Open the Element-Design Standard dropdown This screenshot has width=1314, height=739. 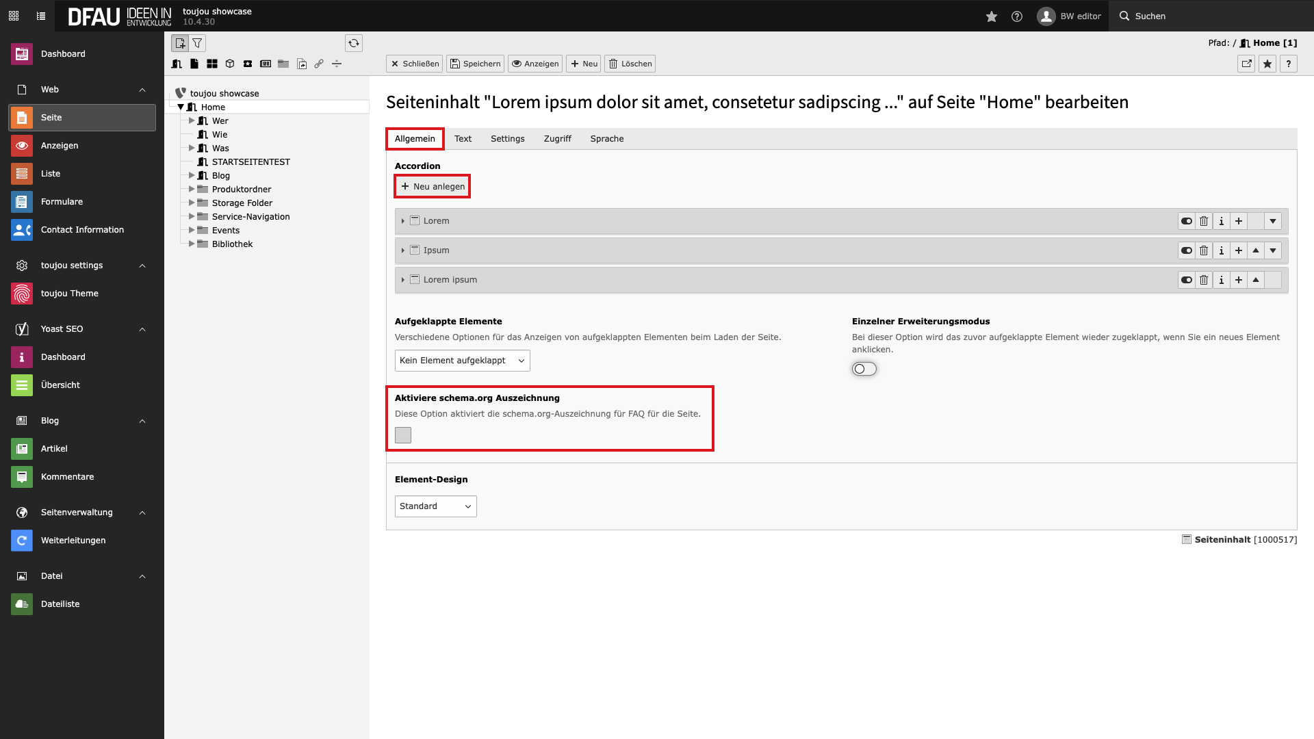coord(435,506)
